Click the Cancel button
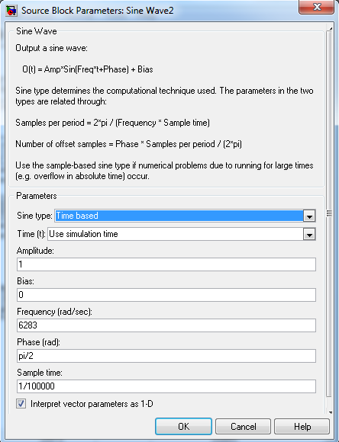The image size is (339, 442). [x=244, y=426]
